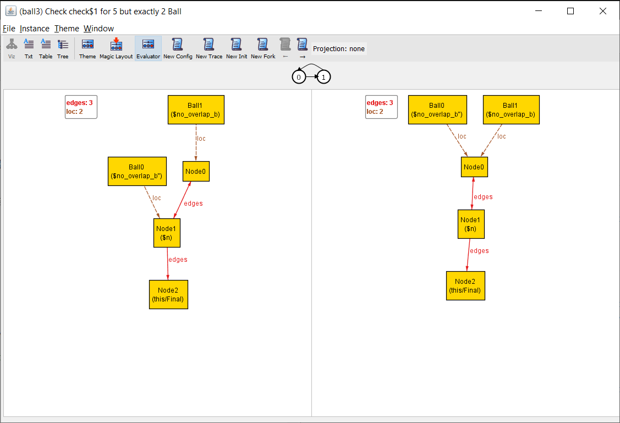Apply Magic Layout
The width and height of the screenshot is (620, 423).
coord(116,48)
